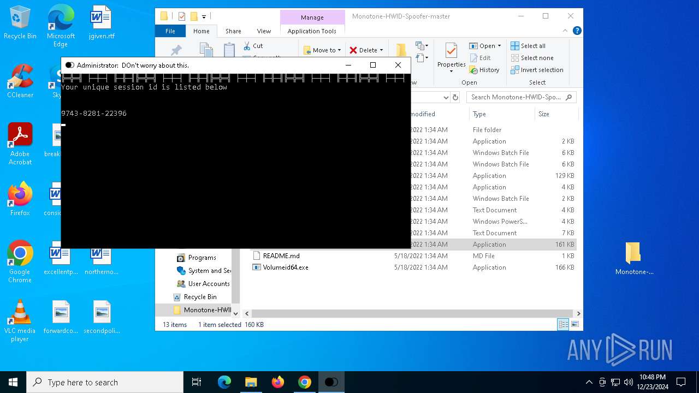699x393 pixels.
Task: Launch Firefox desktop shortcut
Action: pyautogui.click(x=20, y=199)
